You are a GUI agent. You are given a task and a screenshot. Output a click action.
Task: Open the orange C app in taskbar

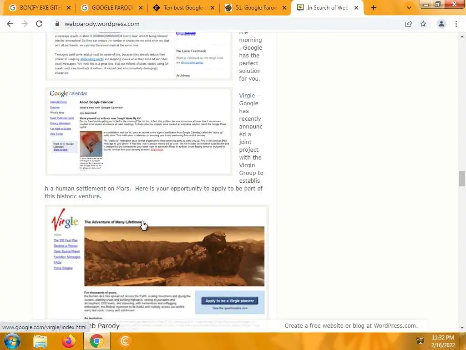click(x=125, y=341)
